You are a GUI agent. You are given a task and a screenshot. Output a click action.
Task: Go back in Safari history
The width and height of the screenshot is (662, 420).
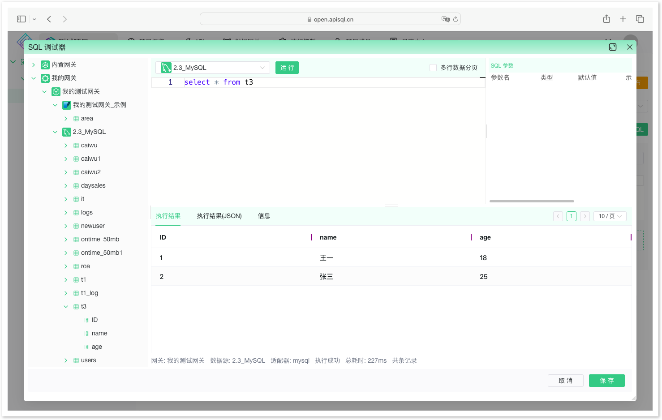point(49,19)
